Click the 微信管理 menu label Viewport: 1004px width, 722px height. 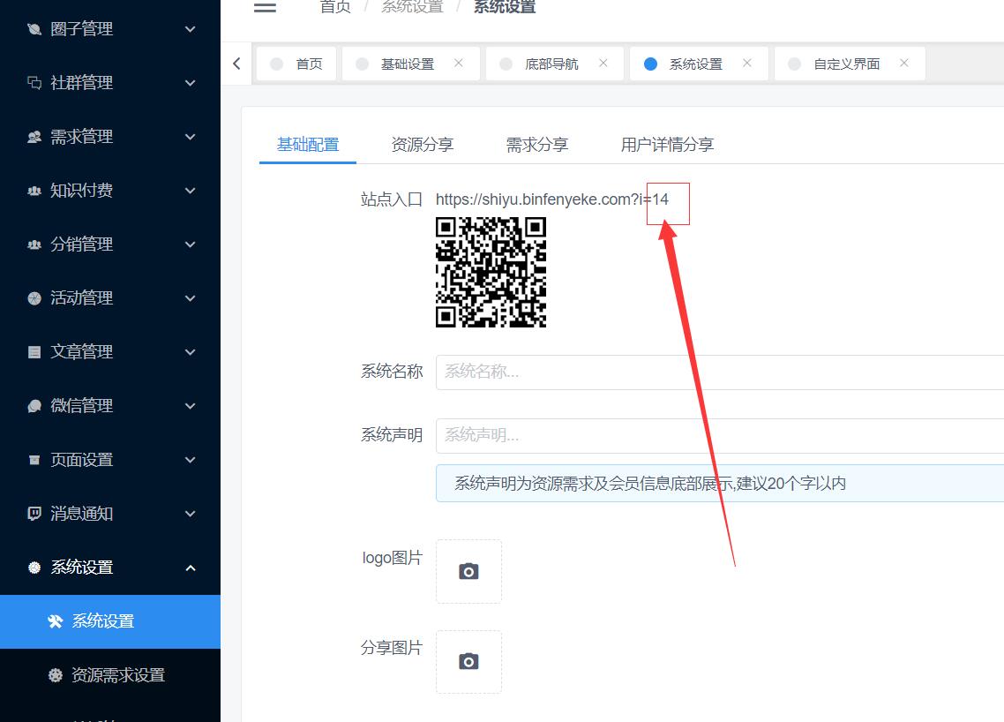point(81,405)
